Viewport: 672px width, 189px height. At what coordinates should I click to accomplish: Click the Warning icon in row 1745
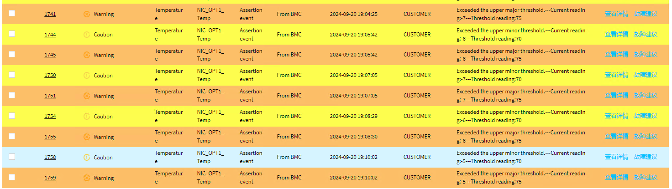[x=87, y=55]
